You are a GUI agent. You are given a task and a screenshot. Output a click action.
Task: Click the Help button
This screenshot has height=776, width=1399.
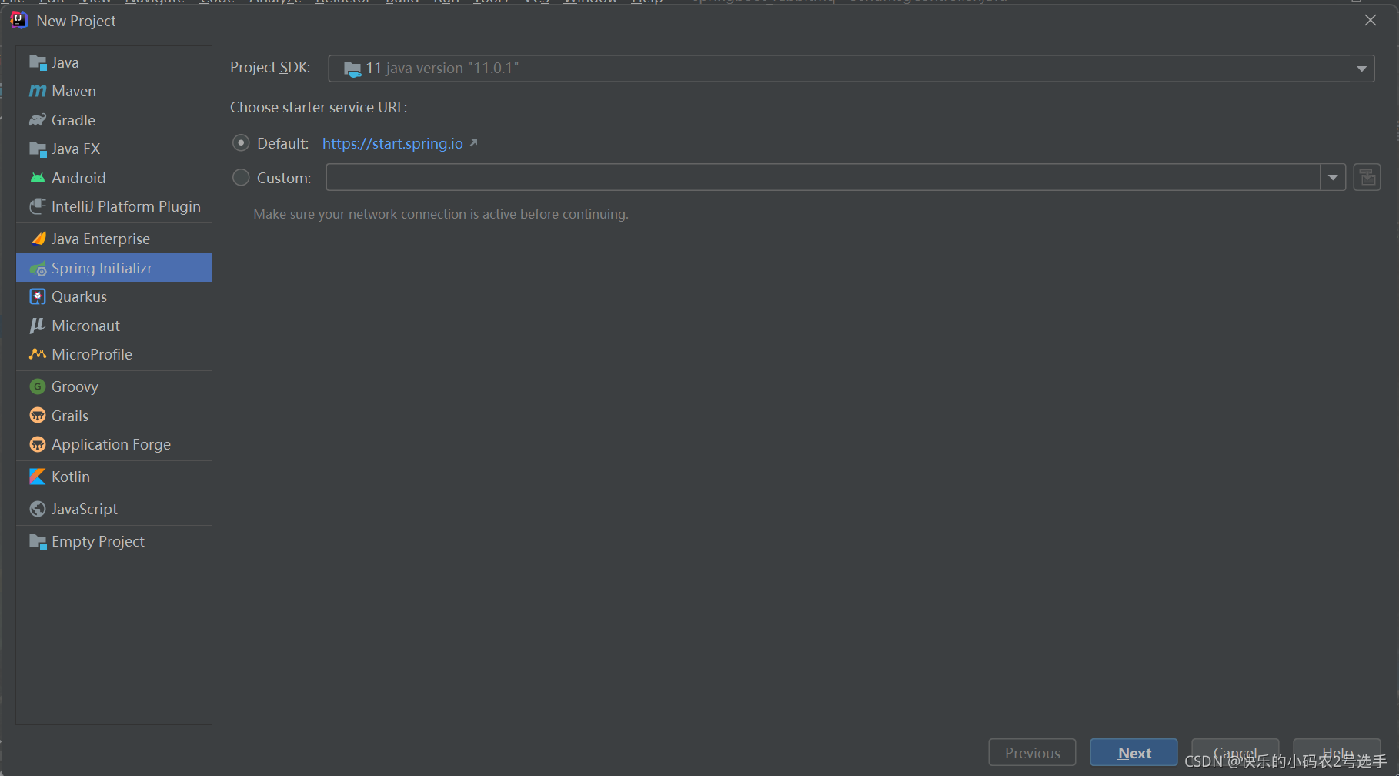(1337, 752)
